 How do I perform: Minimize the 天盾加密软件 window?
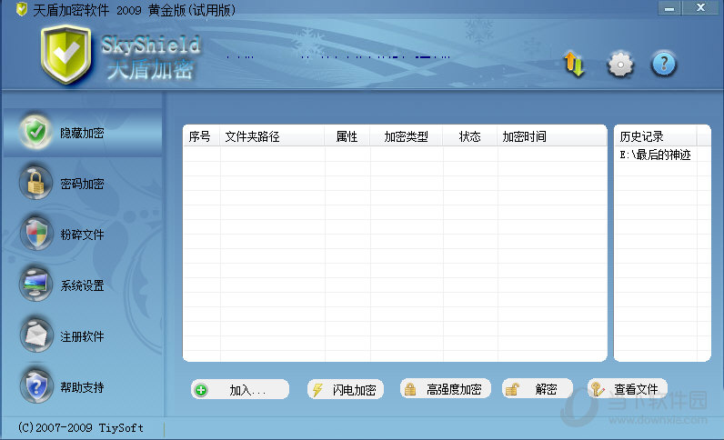pos(669,8)
